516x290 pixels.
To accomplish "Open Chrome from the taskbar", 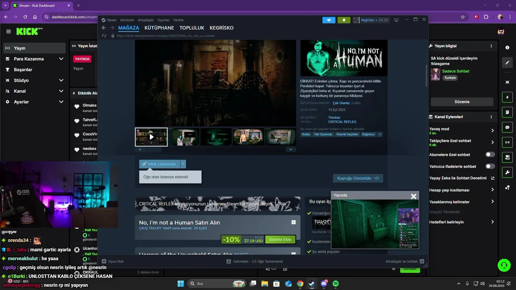I will [x=300, y=284].
